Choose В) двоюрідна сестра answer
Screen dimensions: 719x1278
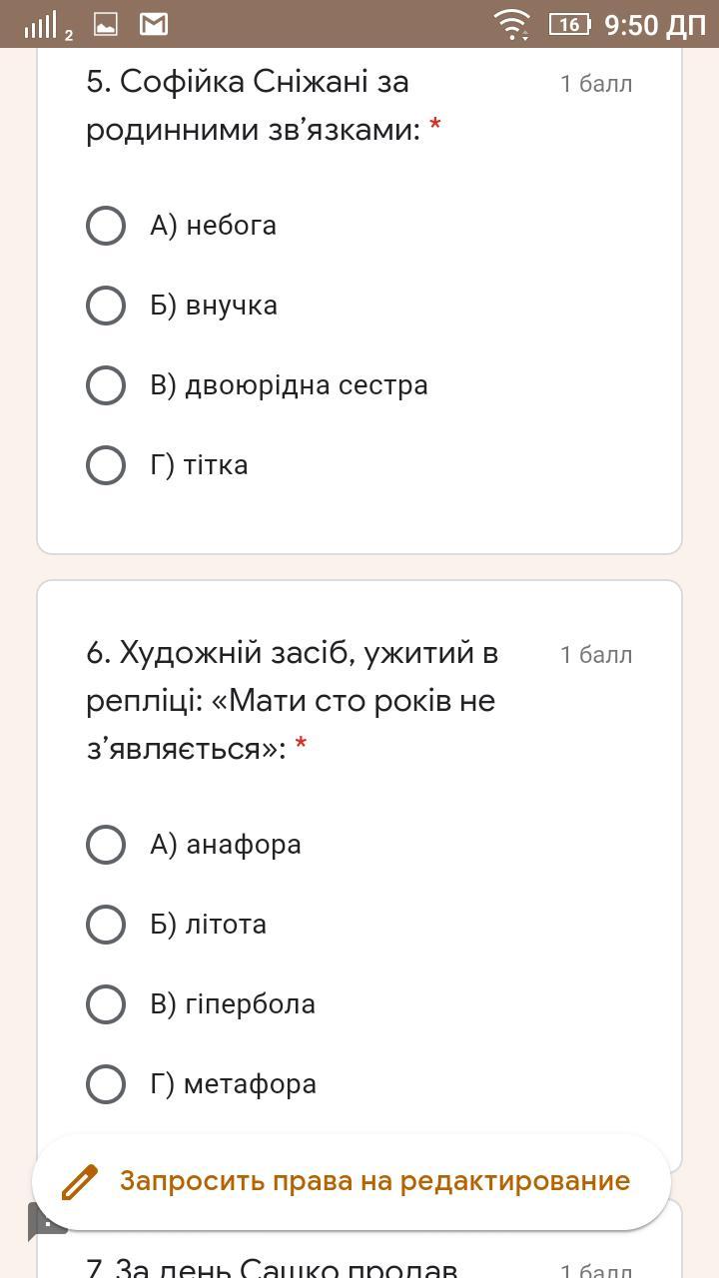(106, 385)
